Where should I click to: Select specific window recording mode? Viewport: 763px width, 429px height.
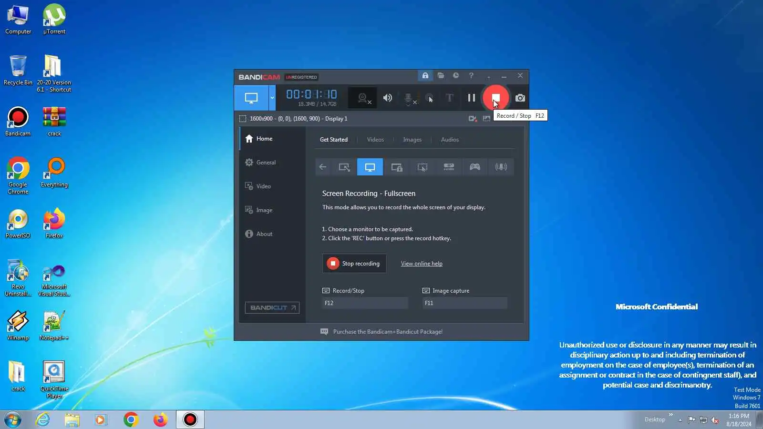click(396, 167)
